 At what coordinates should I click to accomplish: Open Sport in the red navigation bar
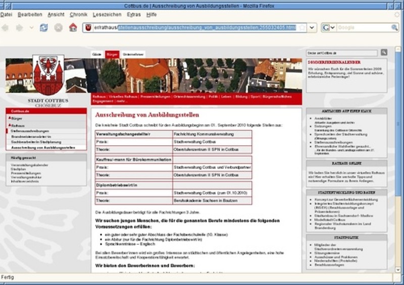coord(255,96)
